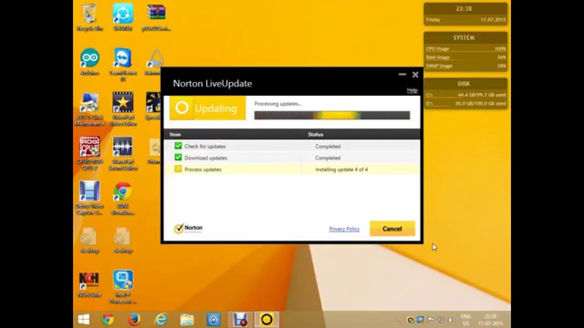The height and width of the screenshot is (328, 584).
Task: Open Firefox from the taskbar
Action: pos(134,319)
